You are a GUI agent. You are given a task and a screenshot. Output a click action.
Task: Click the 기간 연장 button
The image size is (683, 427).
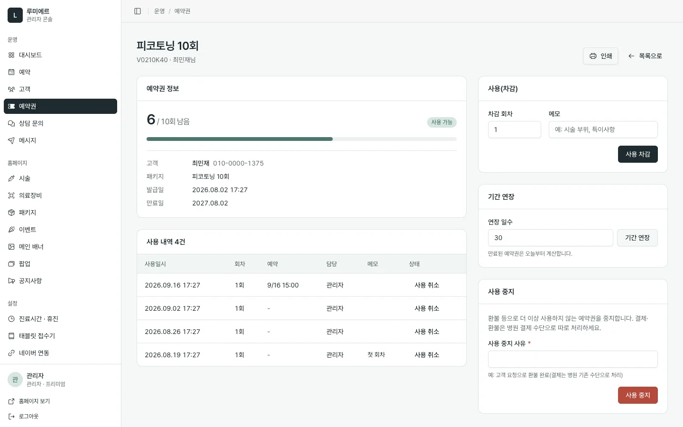(637, 238)
